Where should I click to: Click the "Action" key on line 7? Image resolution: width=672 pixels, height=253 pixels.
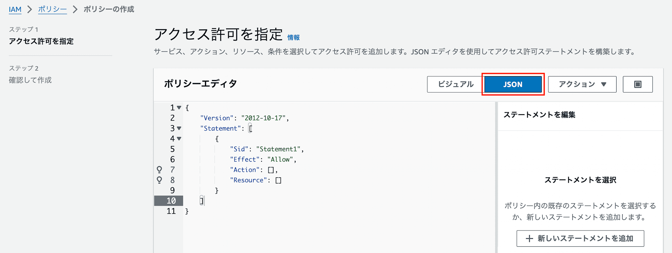[x=245, y=170]
